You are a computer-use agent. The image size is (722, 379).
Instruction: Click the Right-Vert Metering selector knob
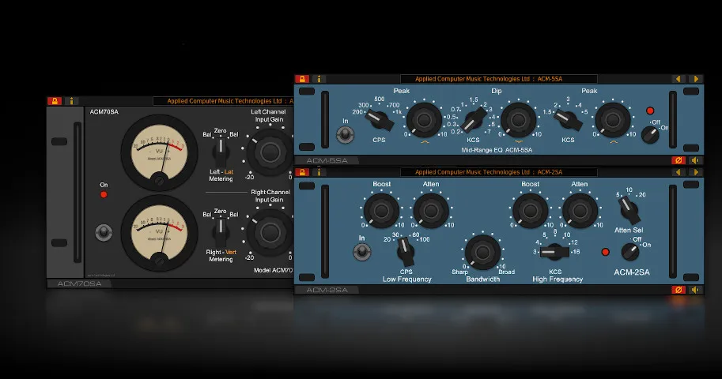(221, 231)
